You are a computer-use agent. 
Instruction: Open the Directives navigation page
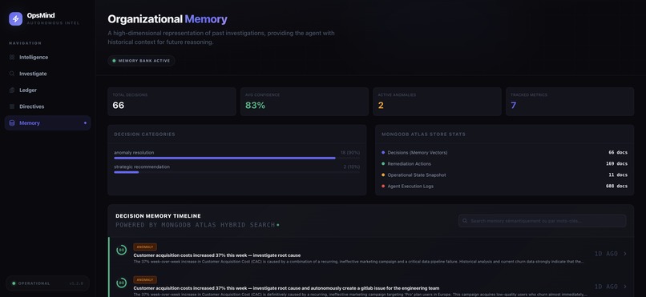coord(48,106)
